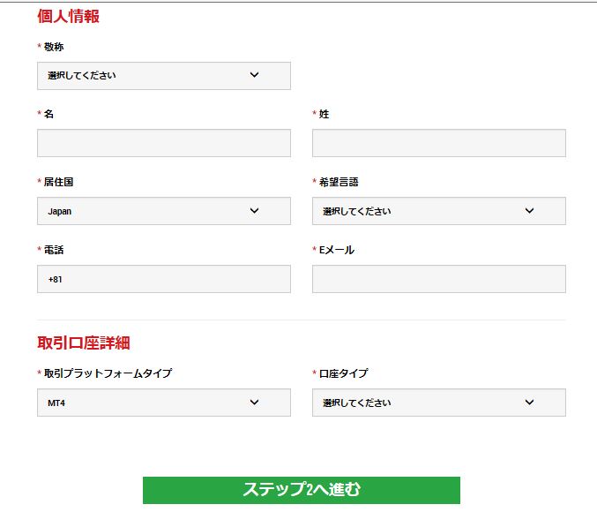This screenshot has width=597, height=512.
Task: Click the chevron arrow beside MT4
Action: [254, 403]
